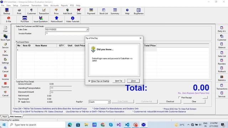Toggle Show Tips on StartUp checkbox
This screenshot has width=228, height=128.
[x=89, y=81]
